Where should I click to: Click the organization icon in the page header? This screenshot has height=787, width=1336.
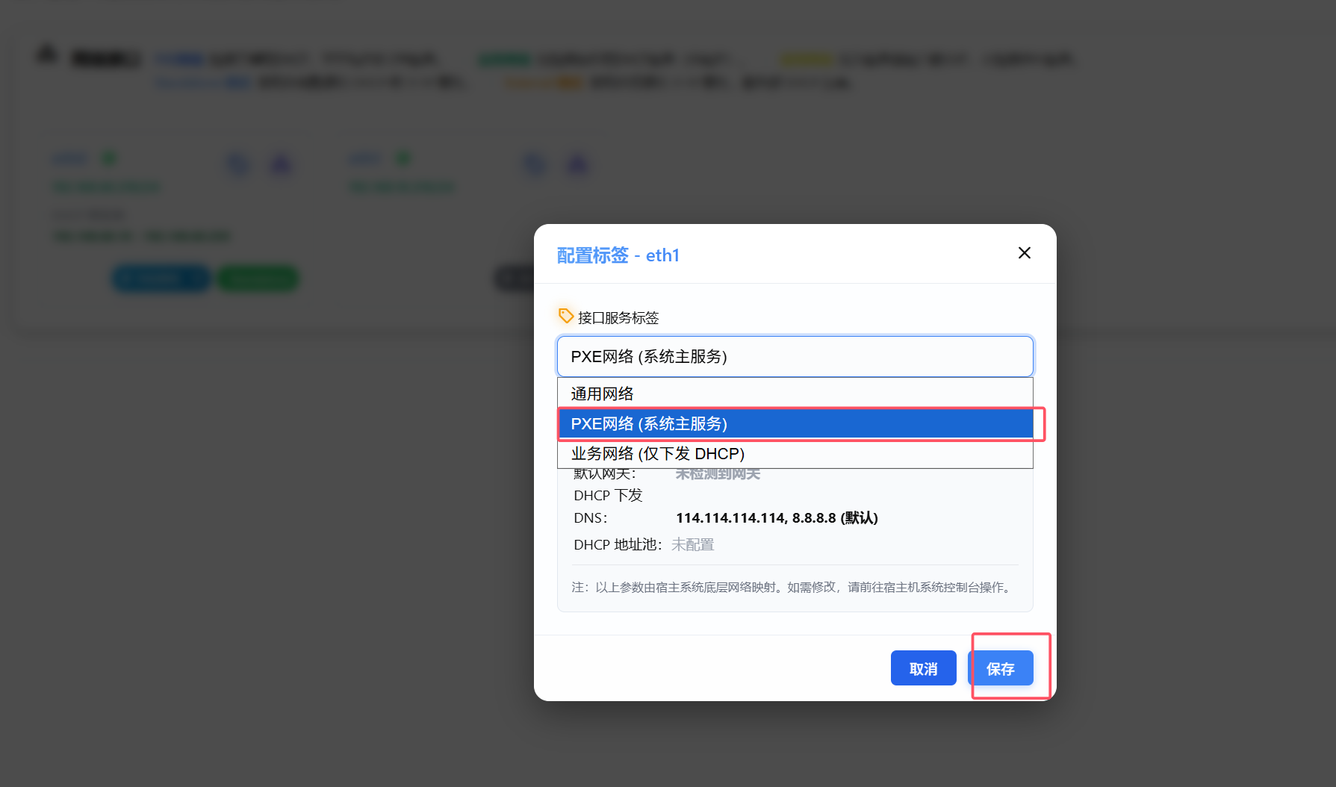[x=46, y=55]
